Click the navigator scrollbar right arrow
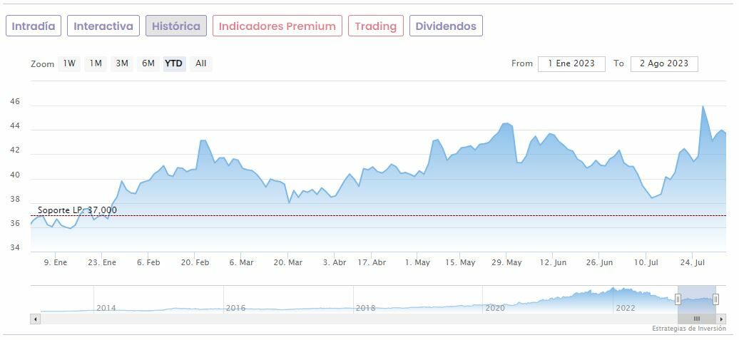This screenshot has width=739, height=340. pos(721,319)
